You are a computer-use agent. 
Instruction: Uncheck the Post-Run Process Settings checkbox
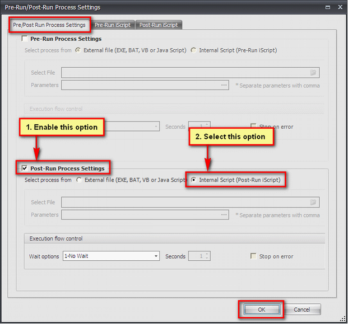(24, 168)
